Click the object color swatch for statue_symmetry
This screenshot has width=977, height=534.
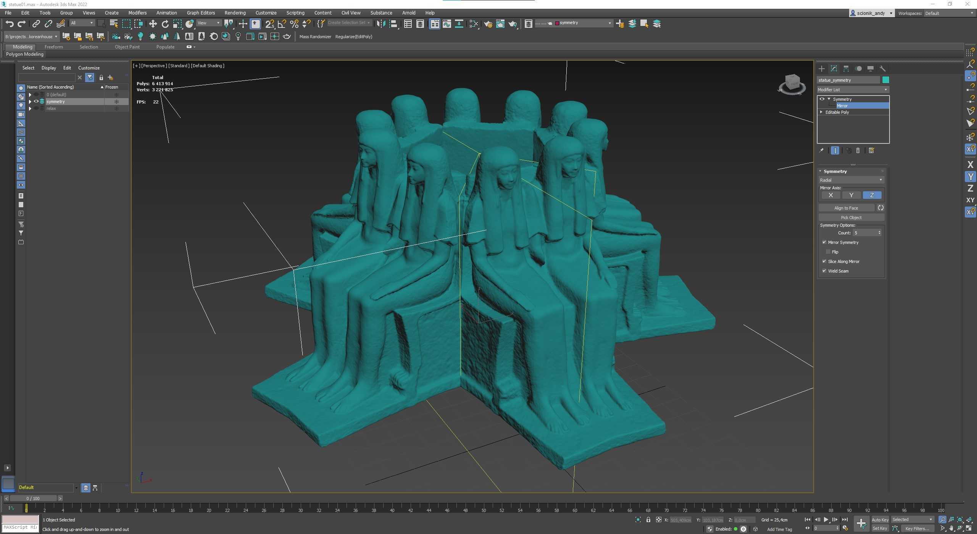click(886, 79)
